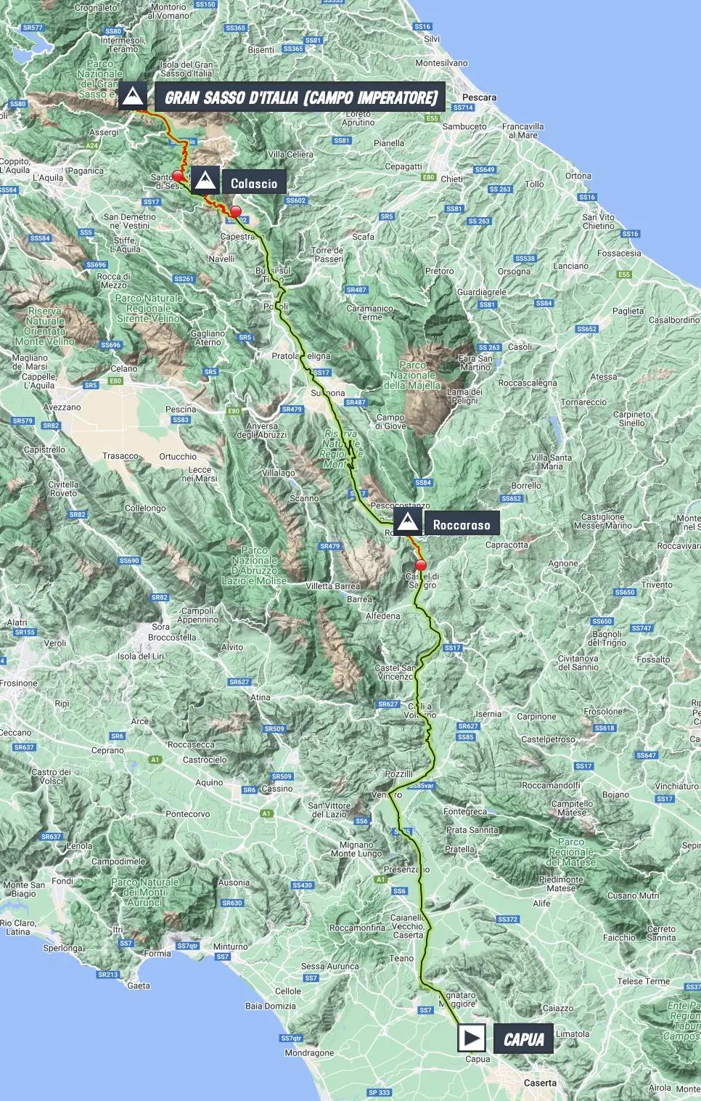Click the L'Aquila city name
The width and height of the screenshot is (701, 1101).
click(x=47, y=178)
